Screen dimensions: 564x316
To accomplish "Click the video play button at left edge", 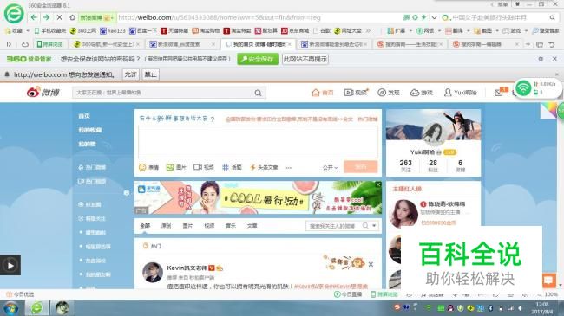I will [10, 265].
